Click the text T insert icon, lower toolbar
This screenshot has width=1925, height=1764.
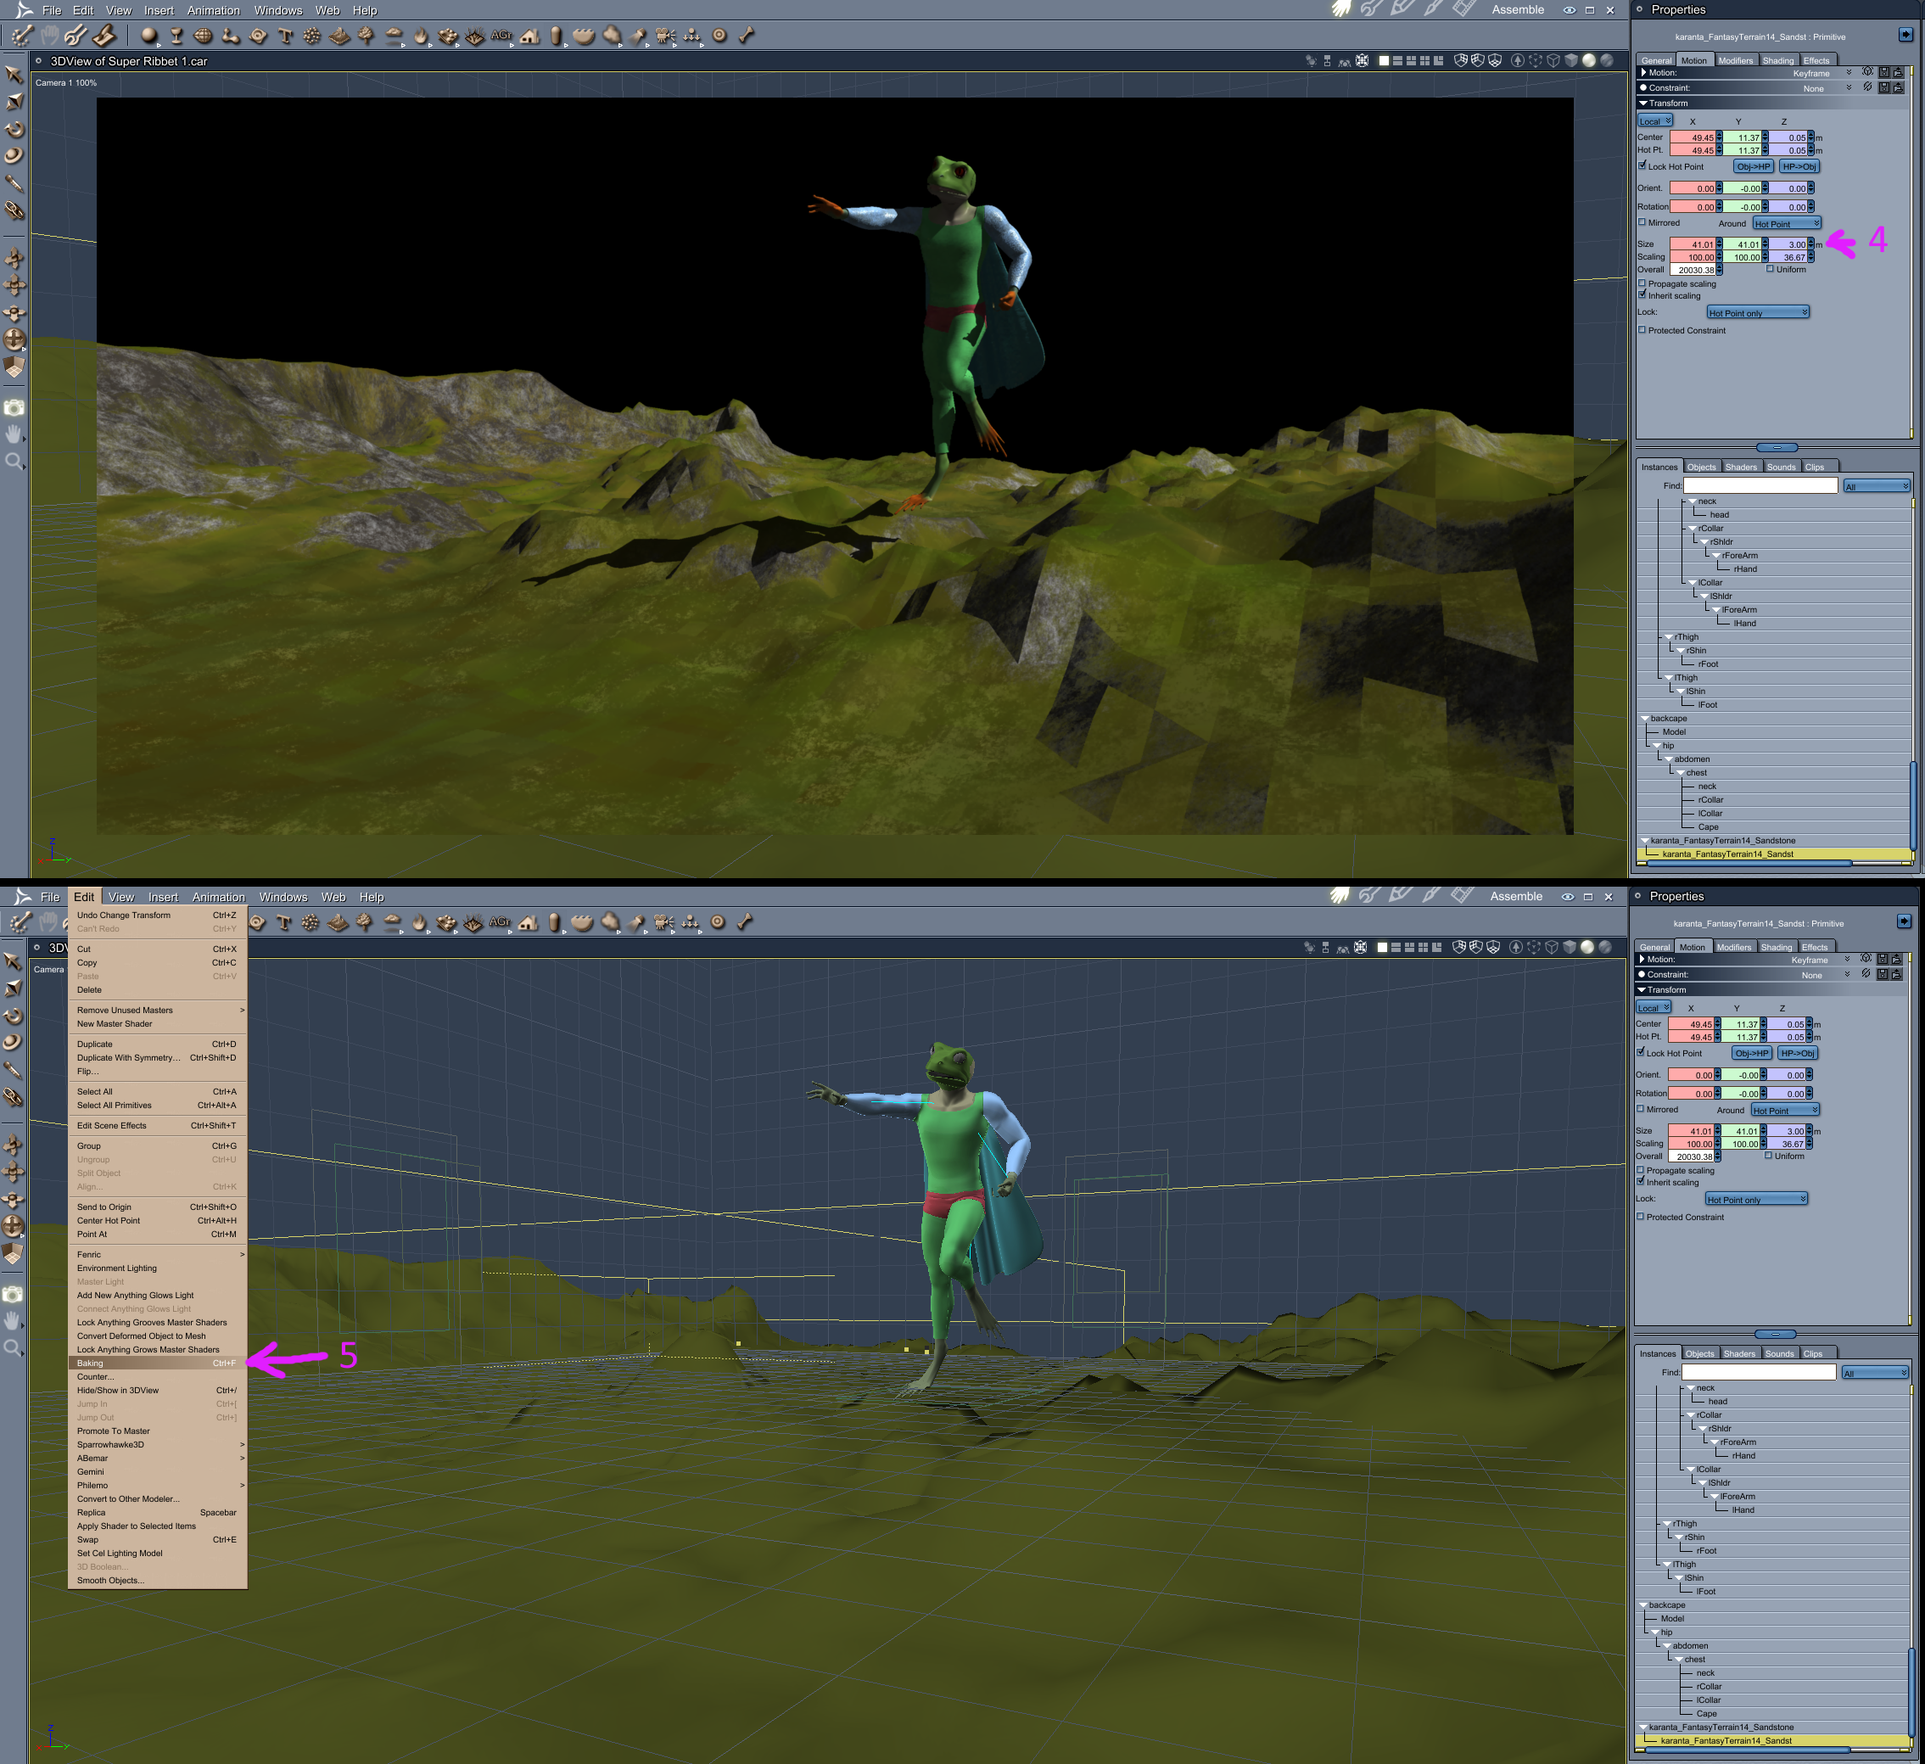click(x=283, y=922)
